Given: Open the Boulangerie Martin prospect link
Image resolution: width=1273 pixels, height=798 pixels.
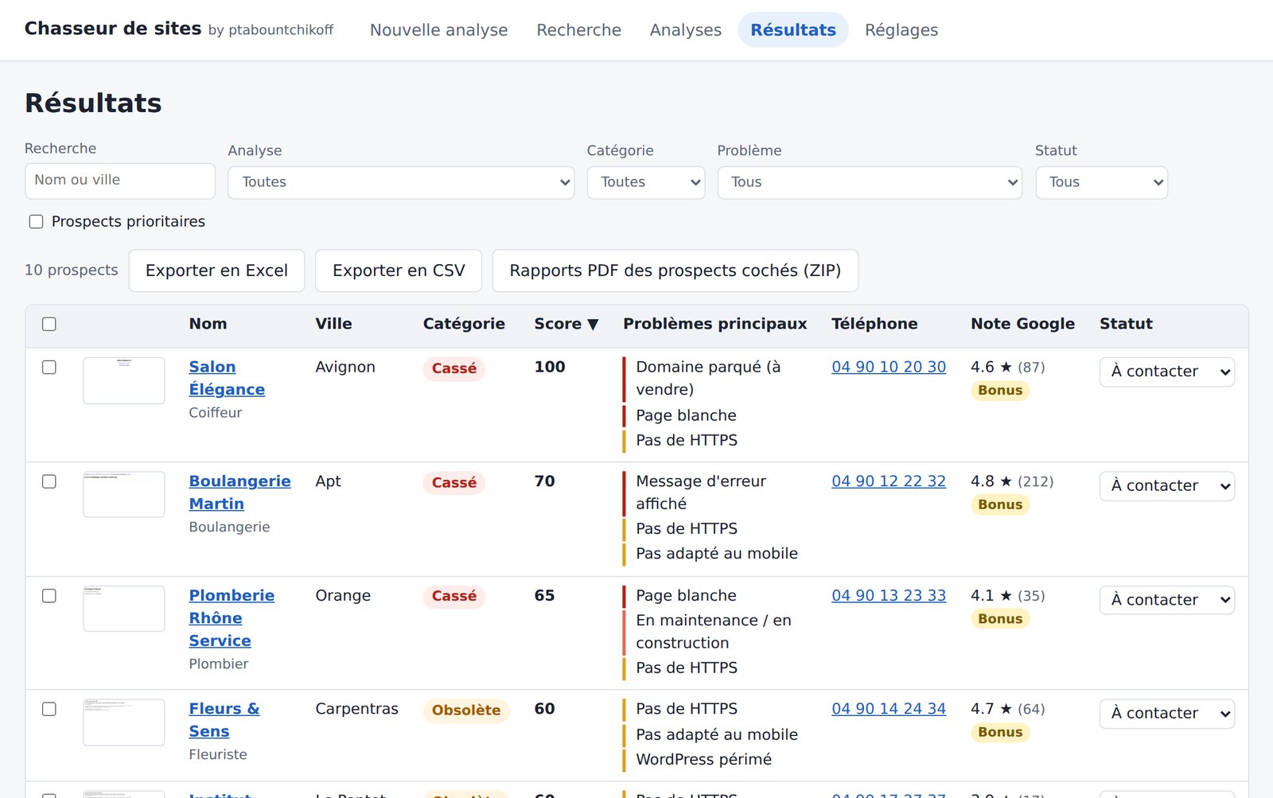Looking at the screenshot, I should [x=239, y=492].
